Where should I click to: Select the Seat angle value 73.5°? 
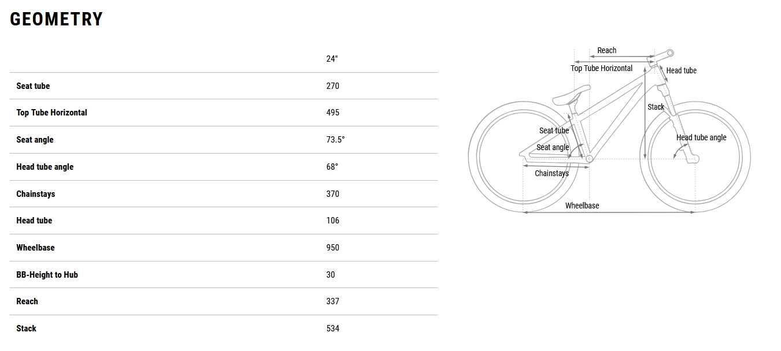pos(335,140)
